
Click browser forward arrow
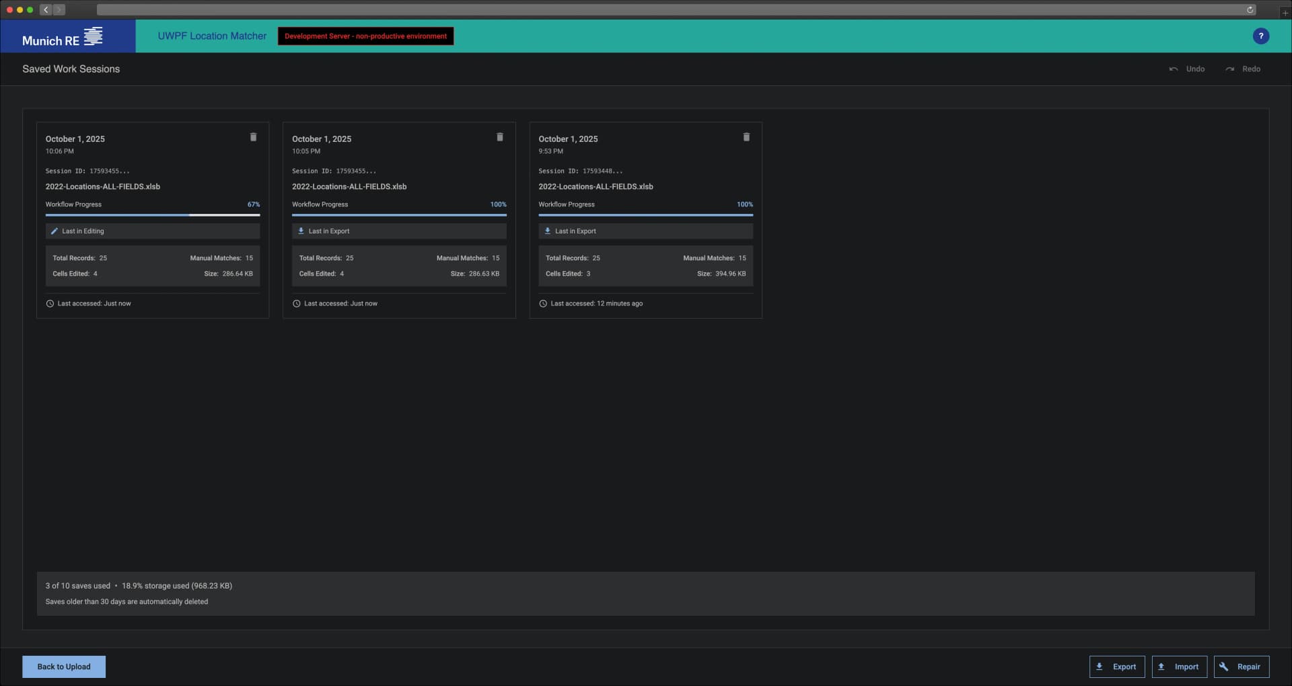pos(59,9)
